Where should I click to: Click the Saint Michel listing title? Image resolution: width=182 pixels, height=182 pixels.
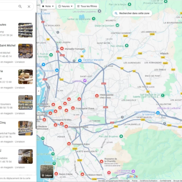8,46
